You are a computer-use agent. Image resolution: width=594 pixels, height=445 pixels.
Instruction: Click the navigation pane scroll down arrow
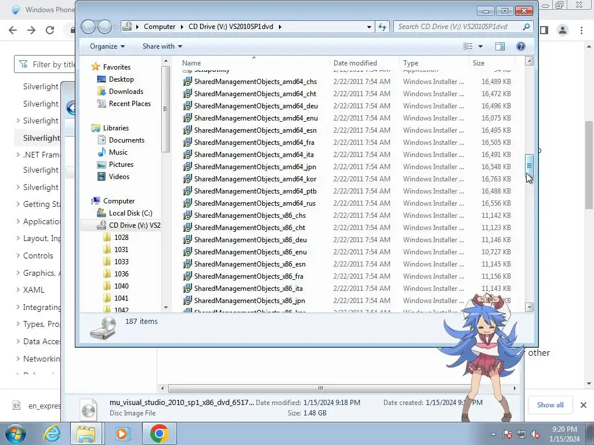165,308
